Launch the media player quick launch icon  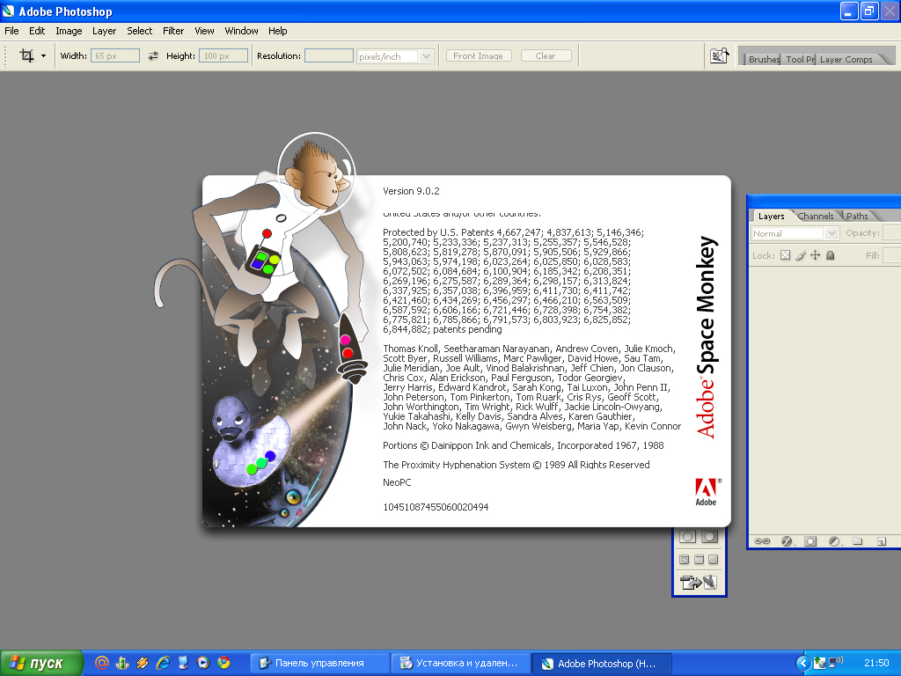(x=203, y=663)
